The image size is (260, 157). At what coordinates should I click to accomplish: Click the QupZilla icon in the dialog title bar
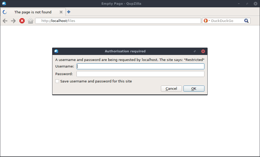(x=56, y=51)
